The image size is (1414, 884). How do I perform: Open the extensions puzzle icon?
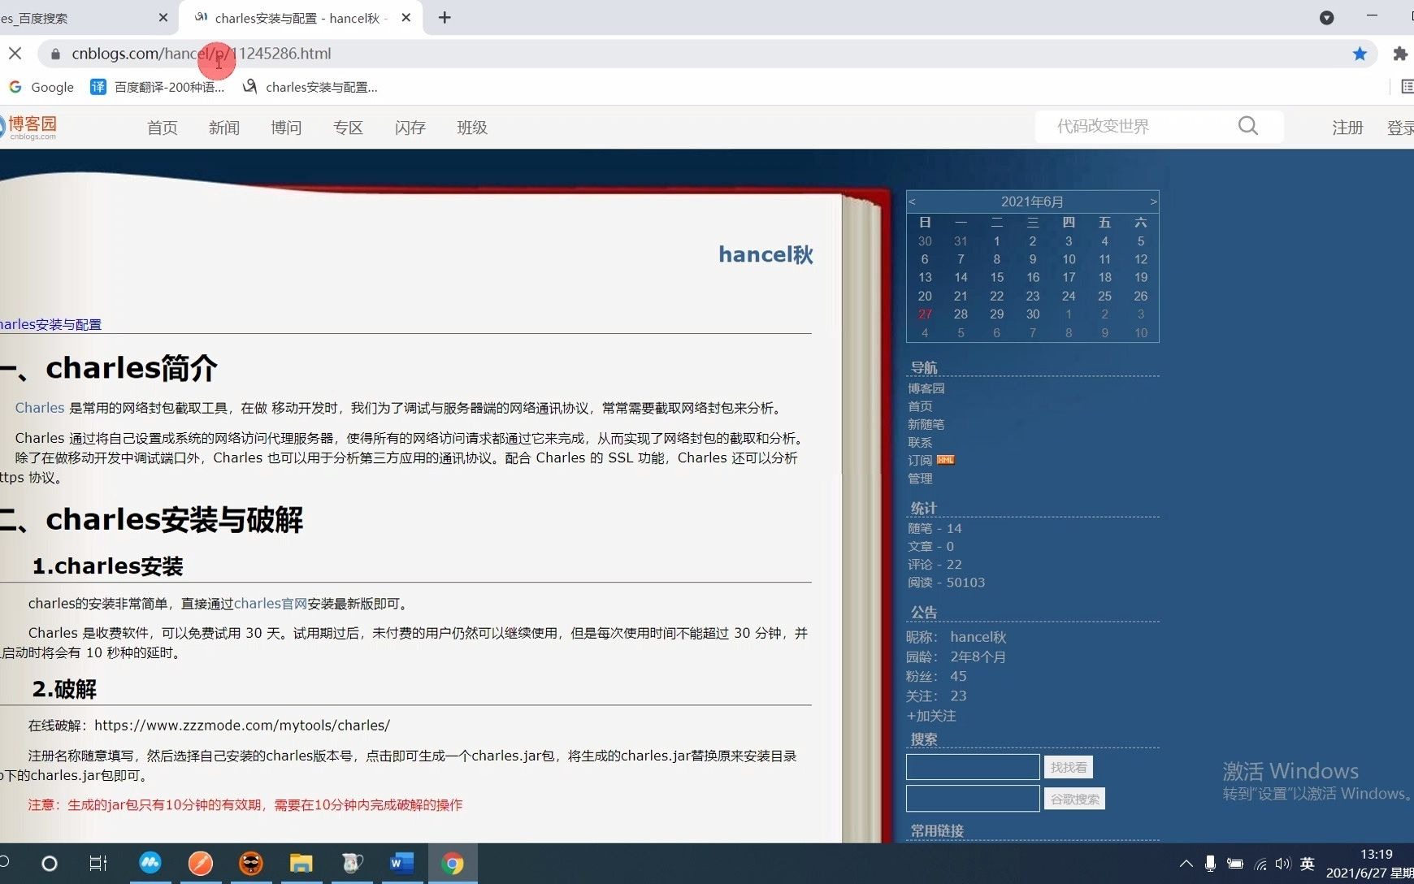click(x=1399, y=54)
